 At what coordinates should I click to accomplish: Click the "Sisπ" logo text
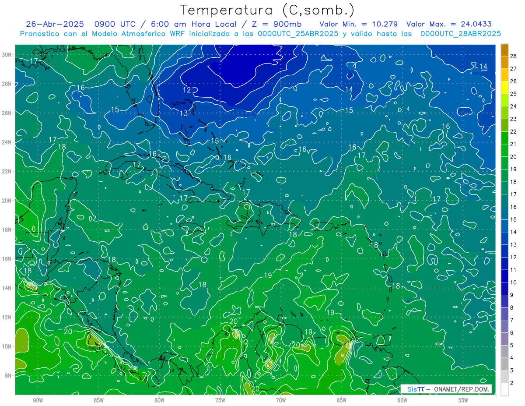tap(415, 389)
